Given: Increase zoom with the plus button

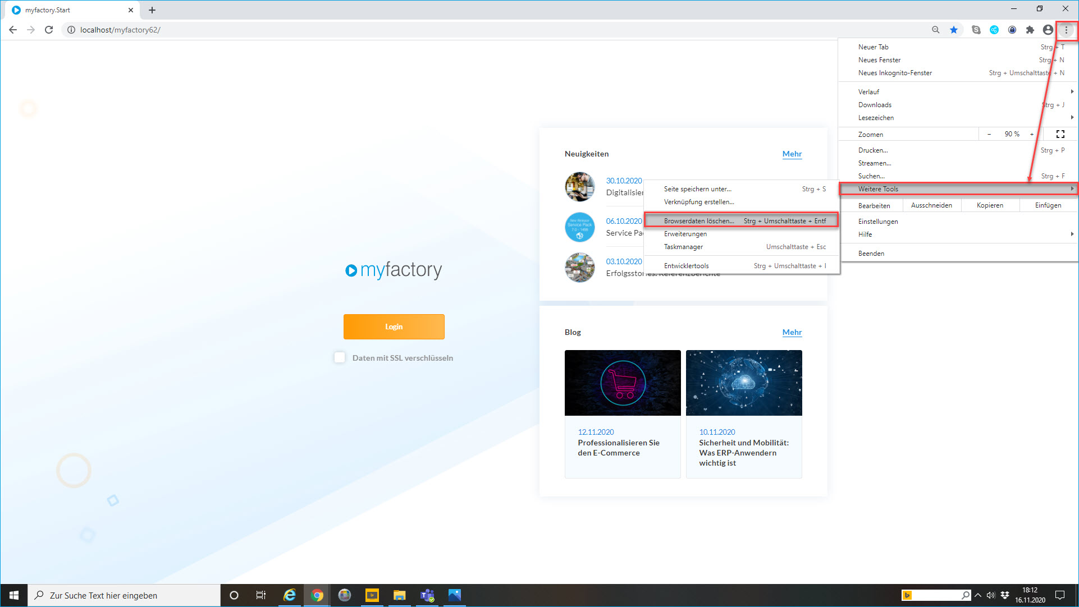Looking at the screenshot, I should (x=1031, y=134).
